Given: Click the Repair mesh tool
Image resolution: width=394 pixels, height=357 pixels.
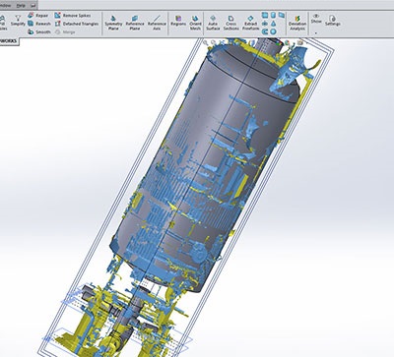Looking at the screenshot, I should (x=38, y=16).
